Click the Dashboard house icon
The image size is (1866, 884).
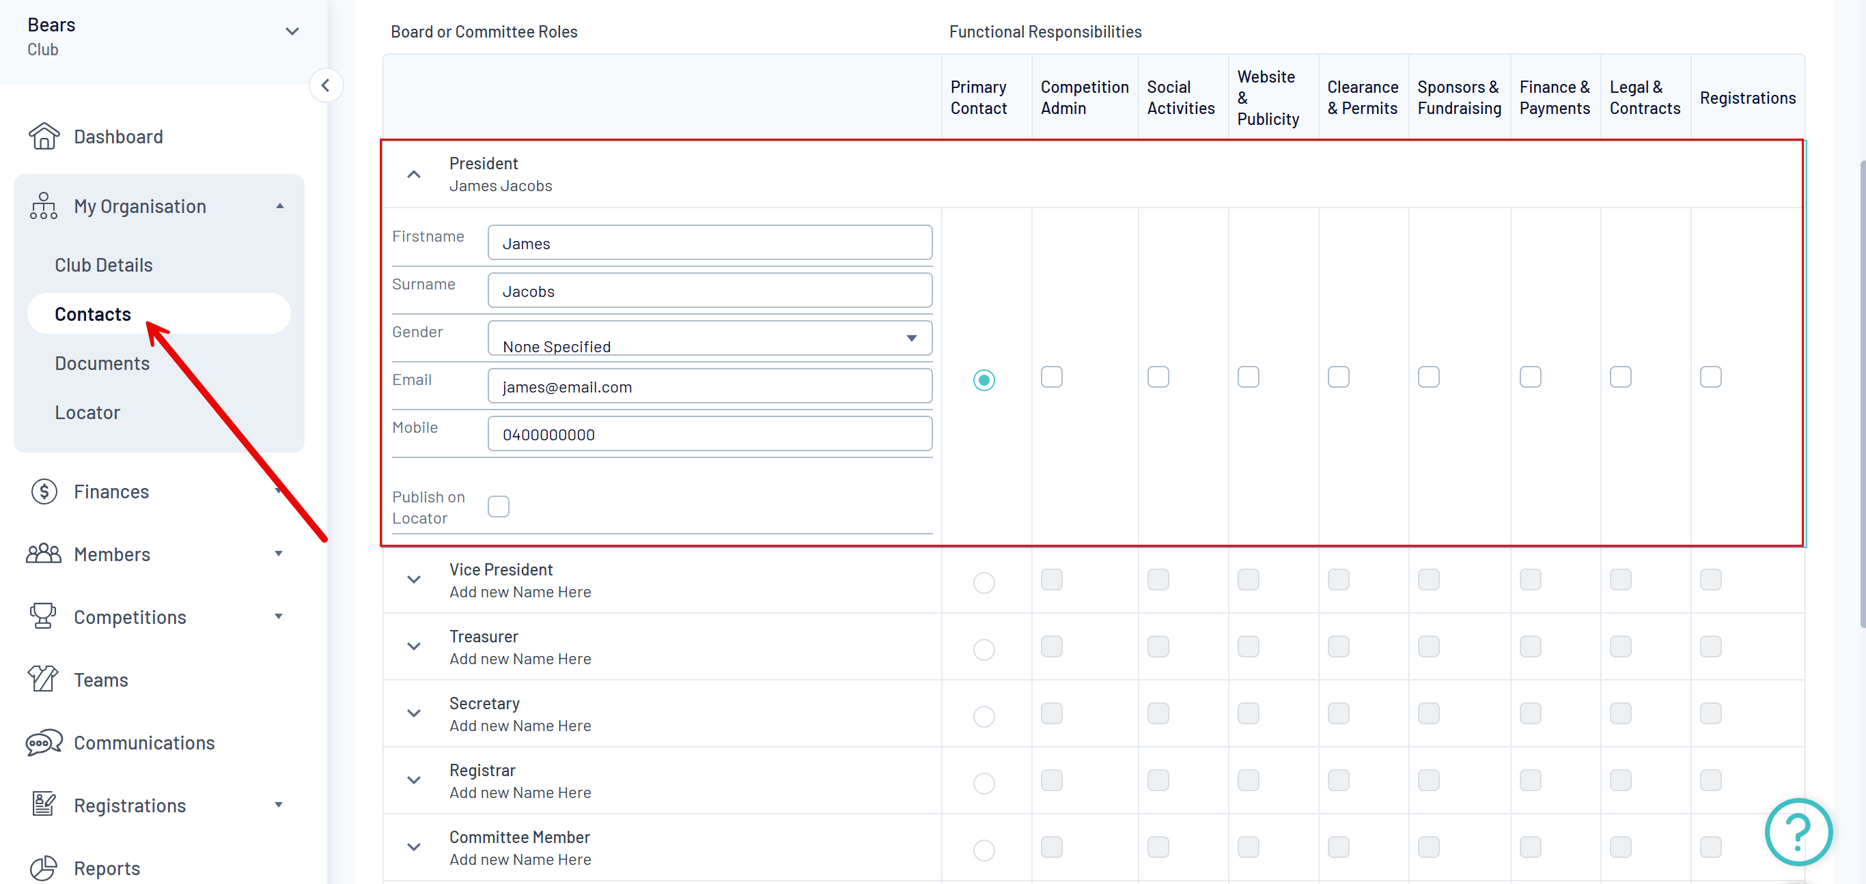pyautogui.click(x=44, y=136)
